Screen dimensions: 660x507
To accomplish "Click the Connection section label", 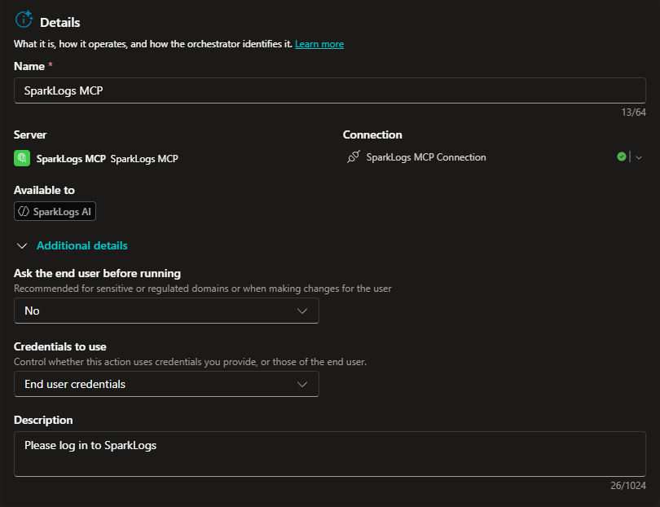I will coord(372,134).
